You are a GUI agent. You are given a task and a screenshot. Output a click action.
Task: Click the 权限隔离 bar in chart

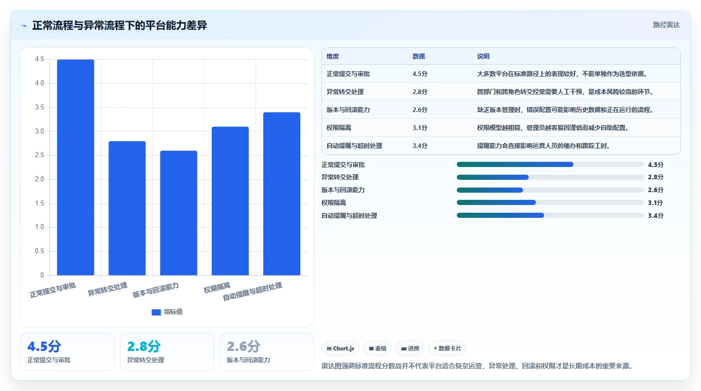coord(230,201)
